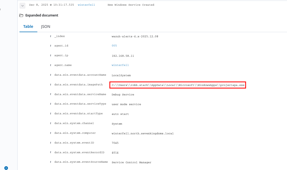Follow the agent.name winterfell link

120,65
